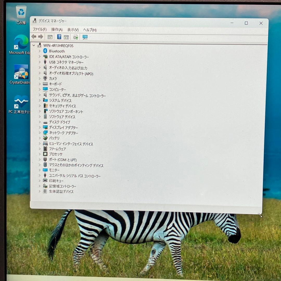Click the back arrow in toolbar
This screenshot has width=281, height=281.
[x=34, y=37]
